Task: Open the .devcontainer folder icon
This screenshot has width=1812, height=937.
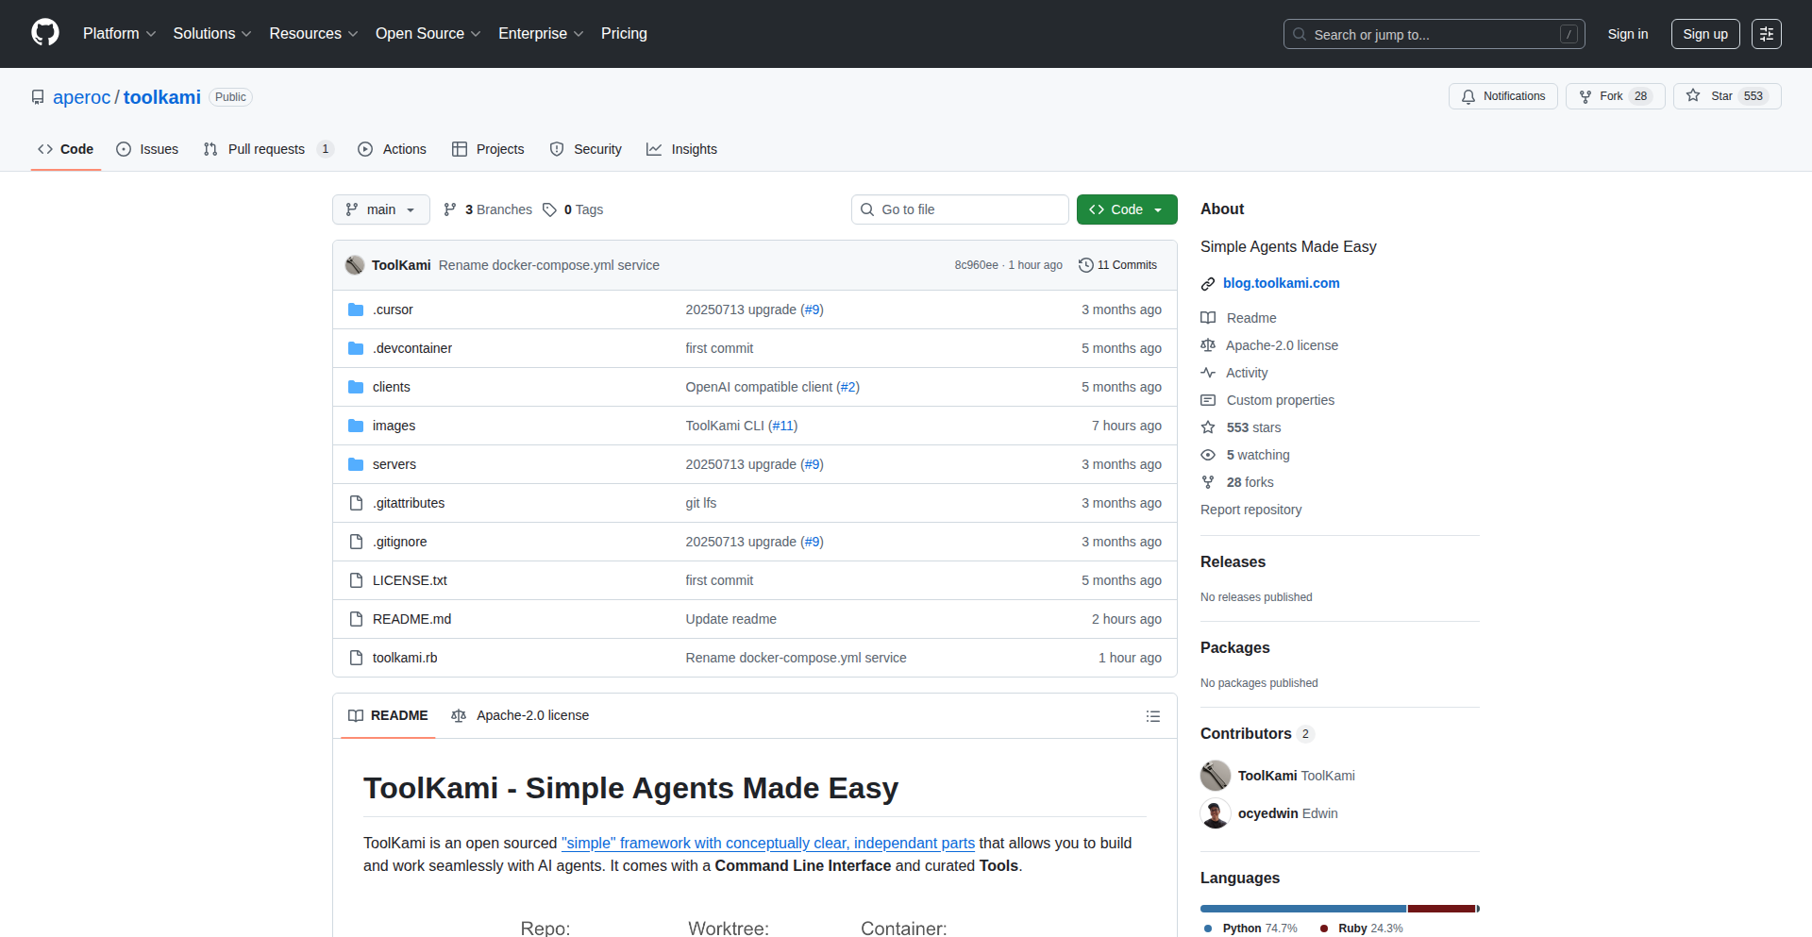Action: 356,348
